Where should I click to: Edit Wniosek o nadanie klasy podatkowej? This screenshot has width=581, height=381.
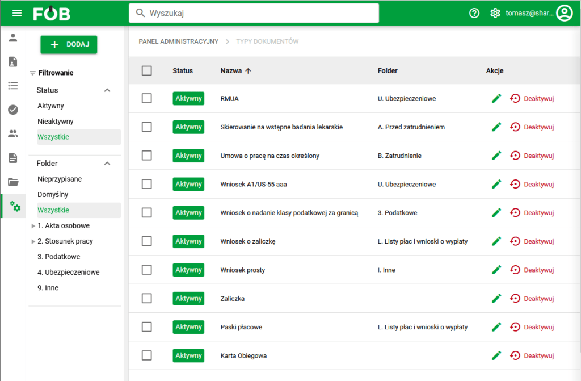496,212
